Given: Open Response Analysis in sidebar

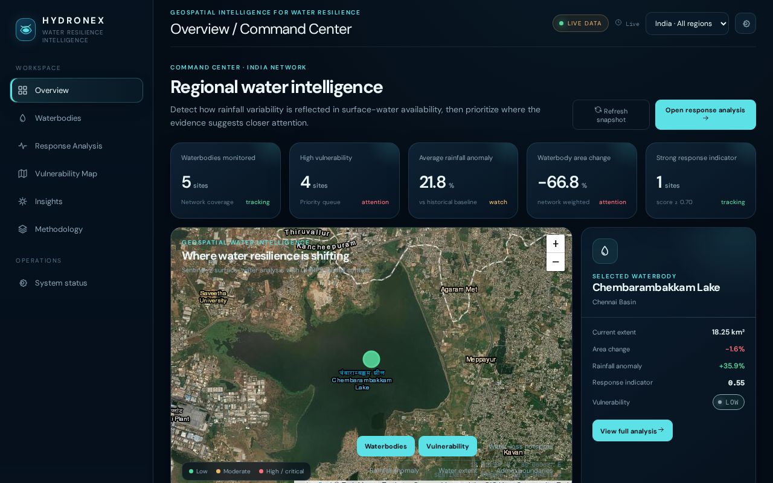Looking at the screenshot, I should click(x=77, y=146).
